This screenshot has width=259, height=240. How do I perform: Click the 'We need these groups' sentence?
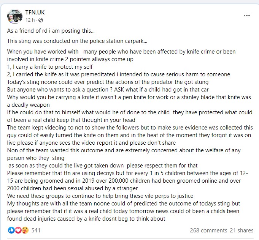tap(100, 196)
